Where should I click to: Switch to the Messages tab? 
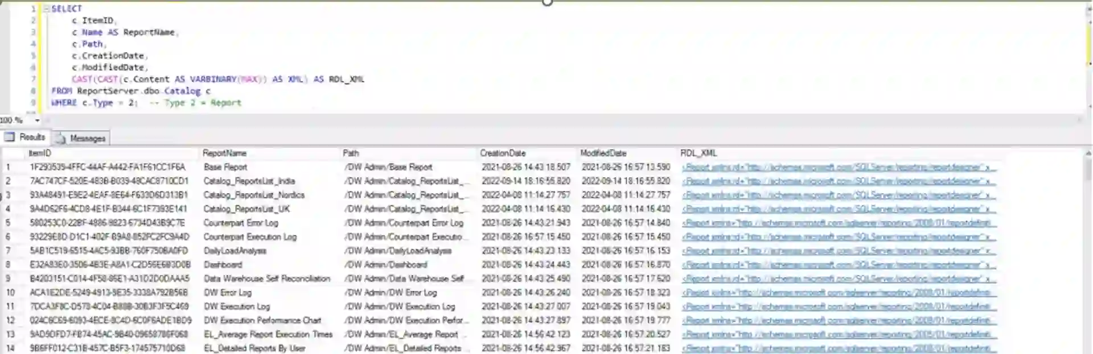pos(81,138)
